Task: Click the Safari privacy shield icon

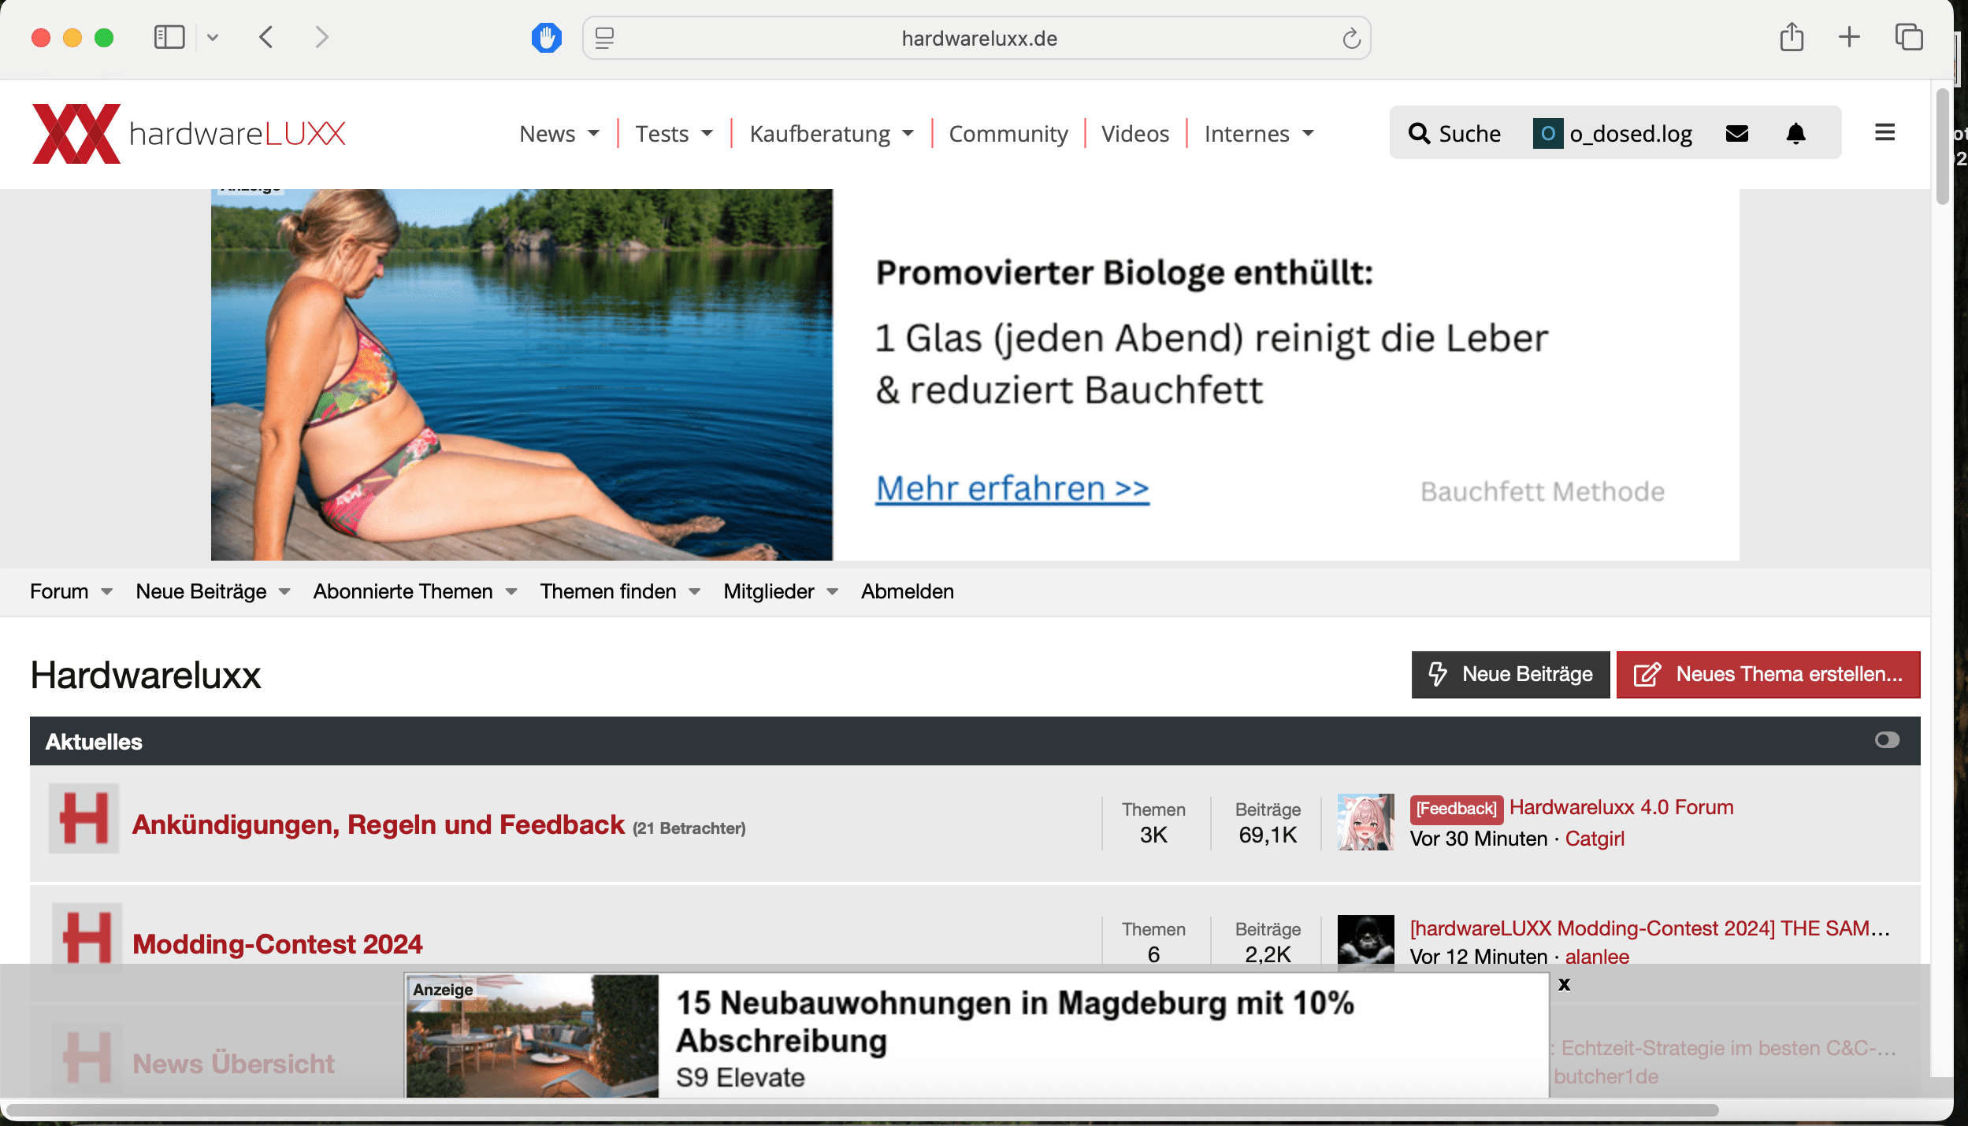Action: click(x=546, y=38)
